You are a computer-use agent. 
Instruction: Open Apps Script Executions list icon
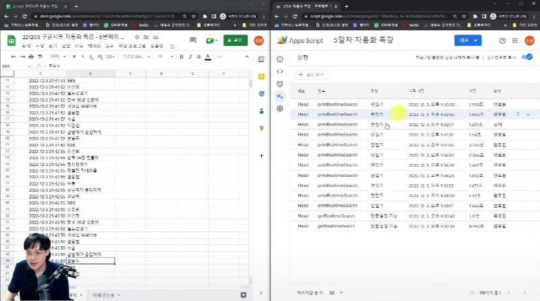tap(279, 96)
